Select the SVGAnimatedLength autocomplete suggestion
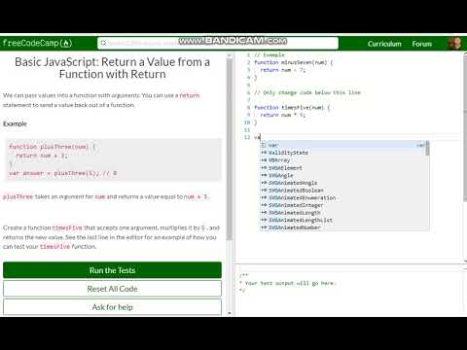This screenshot has width=467, height=350. pyautogui.click(x=343, y=212)
